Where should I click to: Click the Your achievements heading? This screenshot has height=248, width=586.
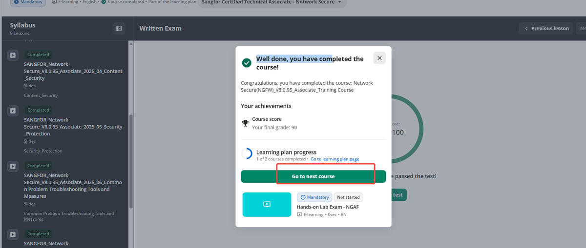tap(266, 106)
